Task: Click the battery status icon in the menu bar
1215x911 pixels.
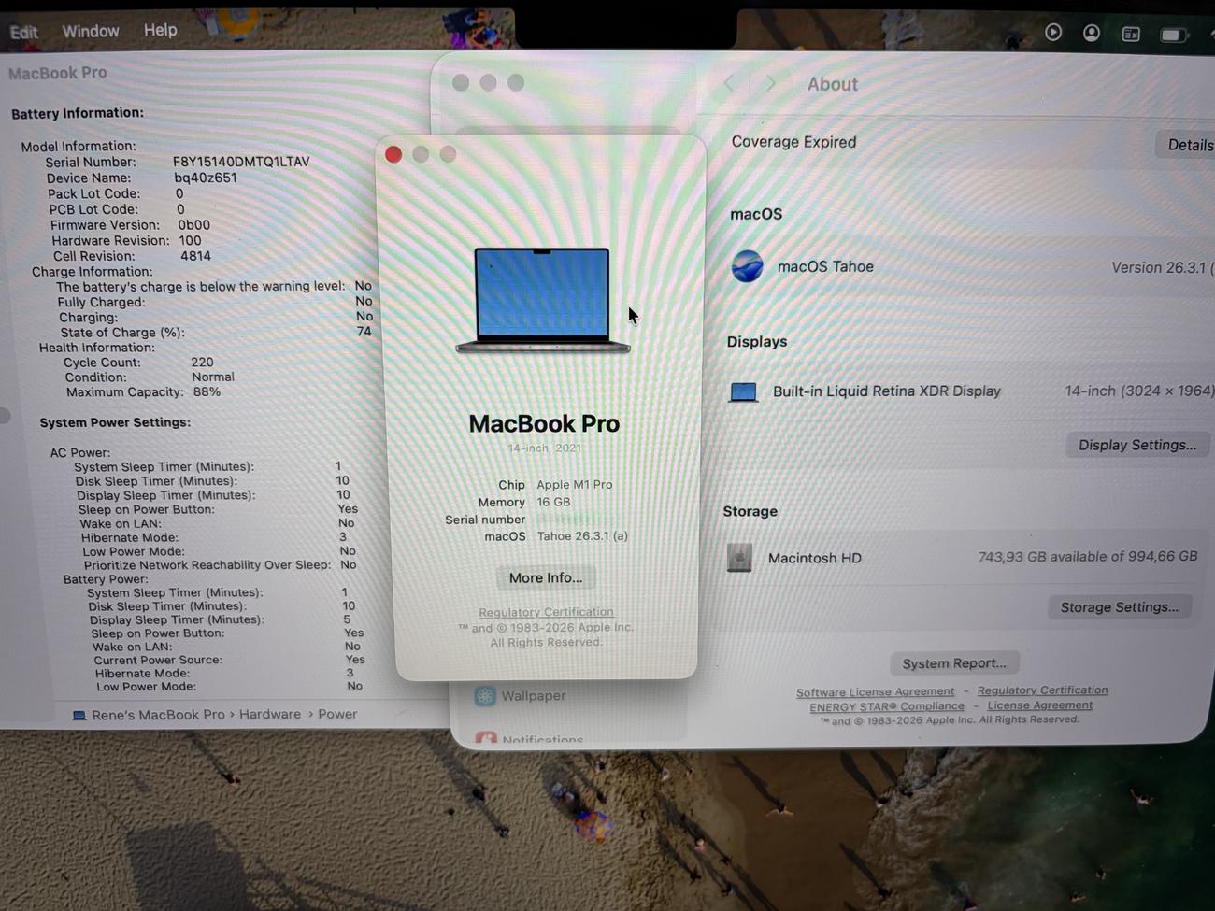Action: pyautogui.click(x=1173, y=36)
